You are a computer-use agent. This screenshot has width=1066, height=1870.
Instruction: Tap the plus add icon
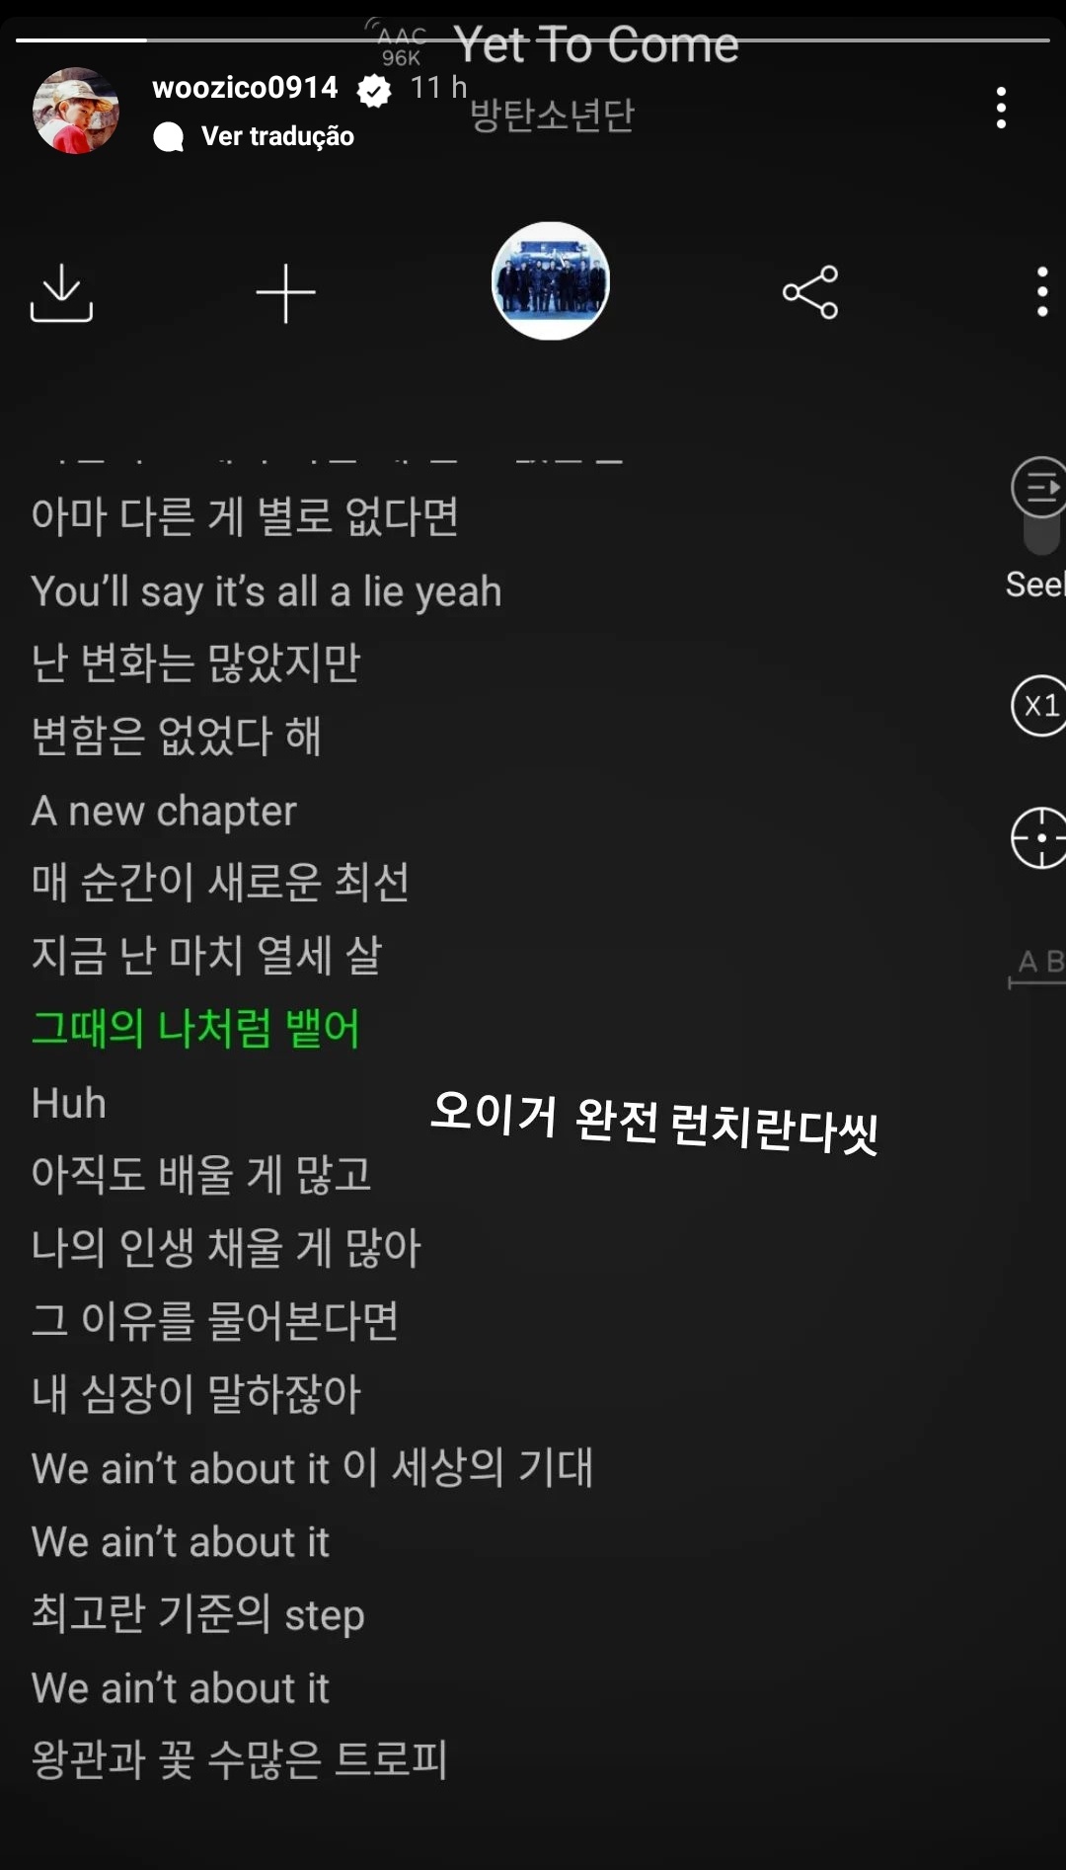click(x=285, y=293)
